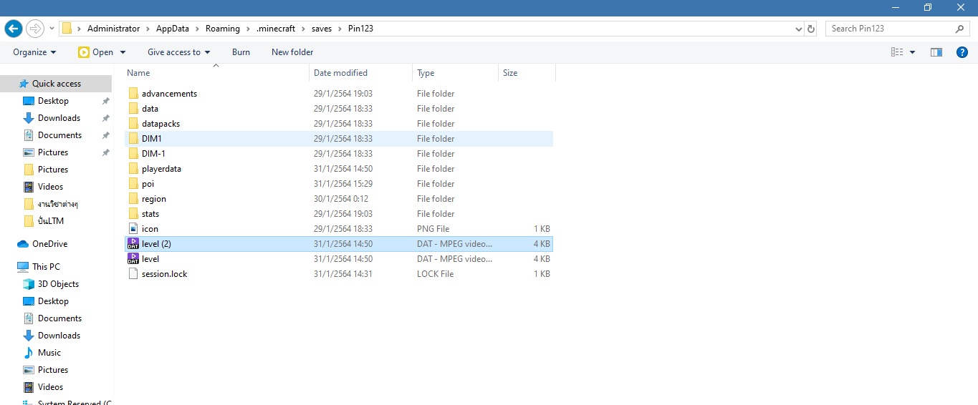Select This PC in the navigation pane

(x=46, y=267)
